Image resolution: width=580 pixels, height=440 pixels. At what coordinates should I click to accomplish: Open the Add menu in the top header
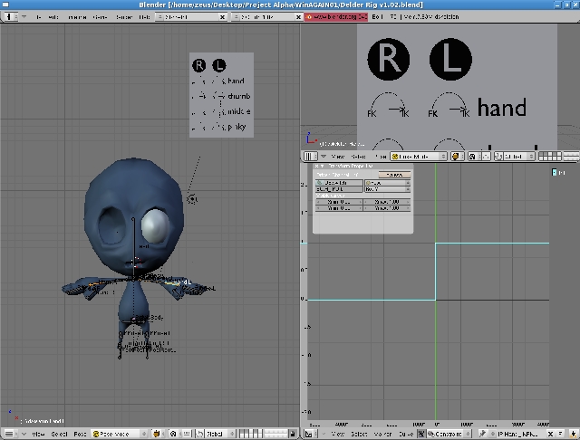(x=53, y=17)
